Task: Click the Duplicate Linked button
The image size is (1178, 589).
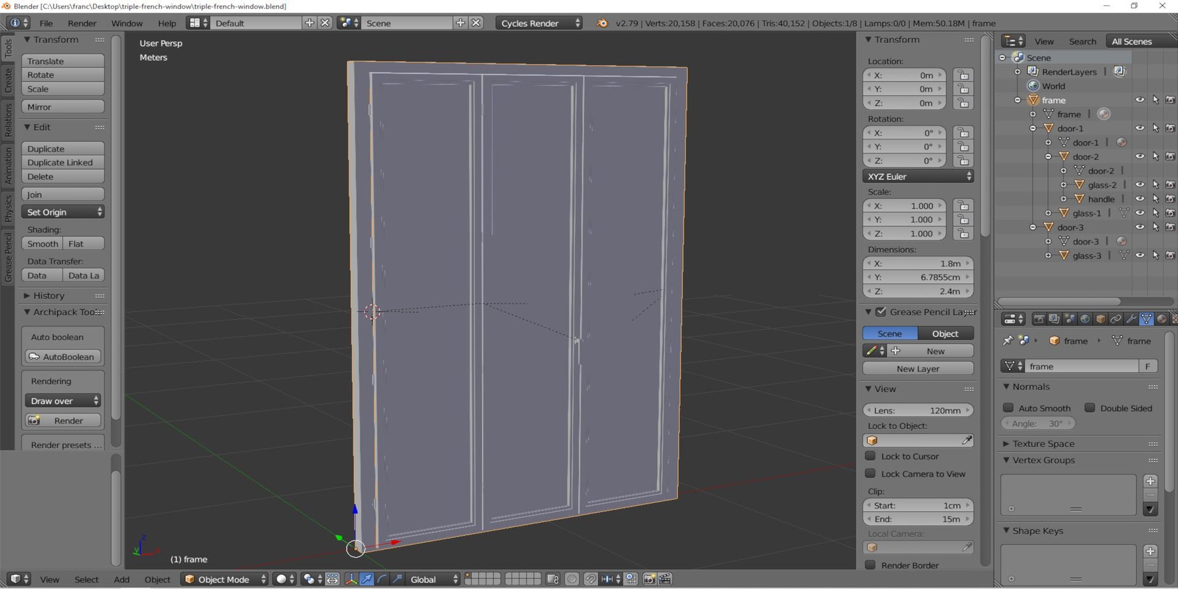Action: click(63, 163)
